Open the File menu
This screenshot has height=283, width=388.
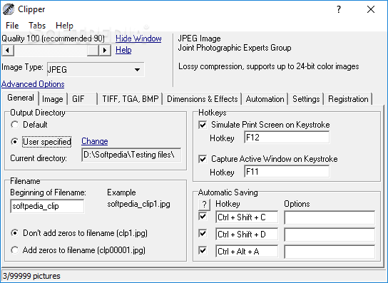coord(12,26)
